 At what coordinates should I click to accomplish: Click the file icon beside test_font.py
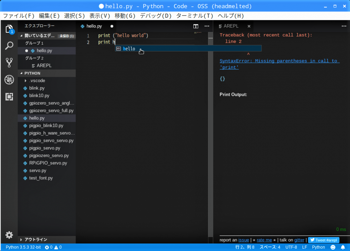(25, 178)
